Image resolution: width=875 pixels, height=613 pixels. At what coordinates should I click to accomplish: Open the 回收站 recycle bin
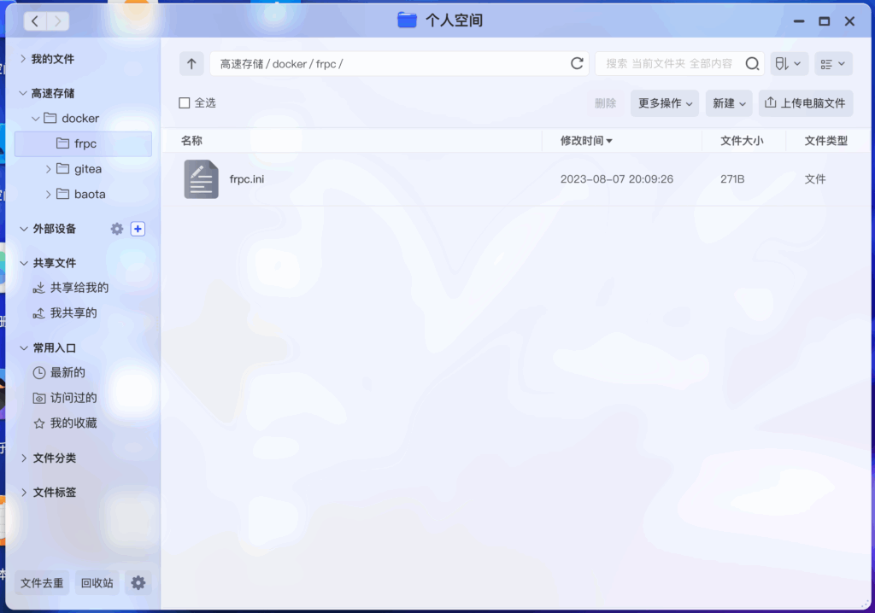[x=97, y=582]
